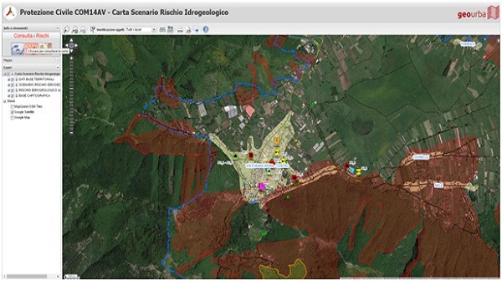This screenshot has height=301, width=502.
Task: Click the blue info icon in toolbar
Action: pyautogui.click(x=206, y=29)
